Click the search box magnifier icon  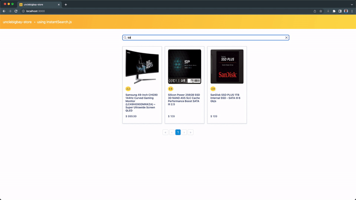(x=125, y=38)
